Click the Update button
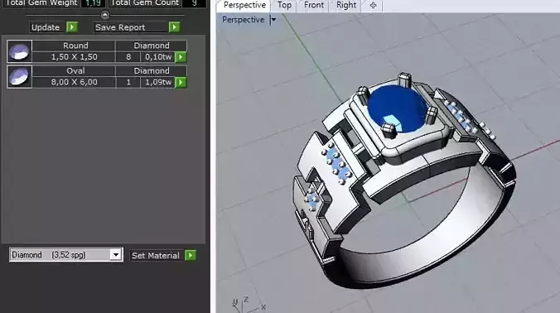This screenshot has height=313, width=560. click(47, 27)
